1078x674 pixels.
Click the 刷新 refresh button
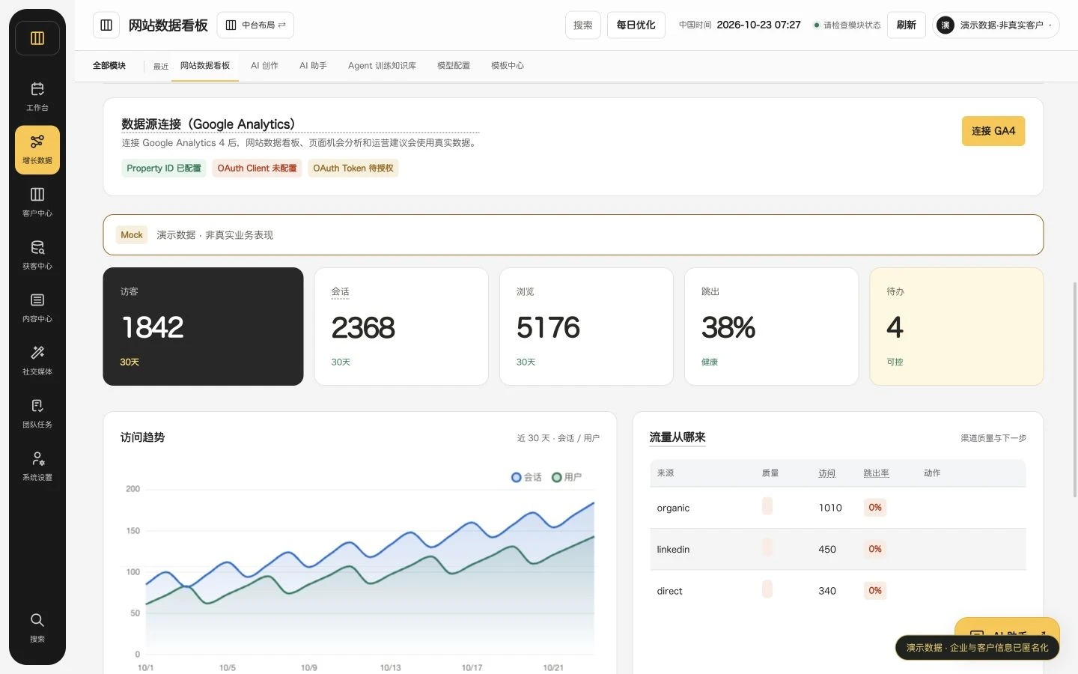click(907, 25)
